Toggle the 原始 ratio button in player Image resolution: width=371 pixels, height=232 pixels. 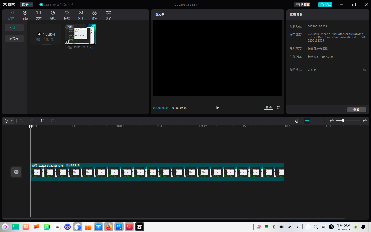pyautogui.click(x=268, y=108)
